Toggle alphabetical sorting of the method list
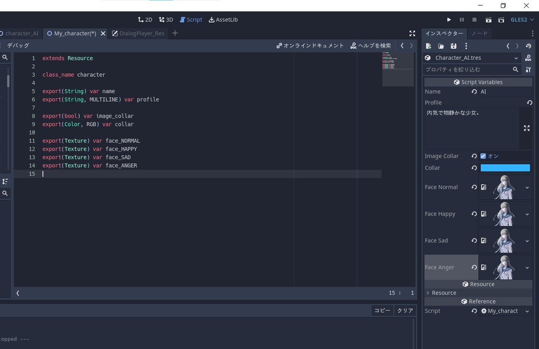Screen dimensions: 539x349 (5, 181)
